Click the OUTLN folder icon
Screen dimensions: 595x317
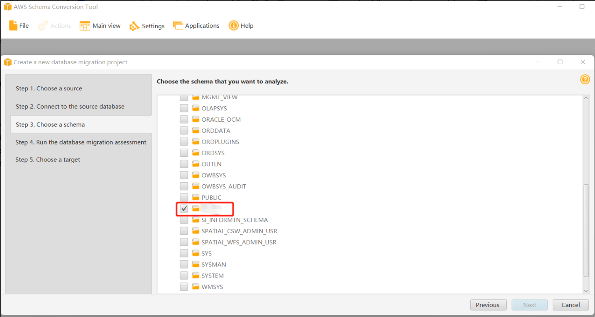pyautogui.click(x=196, y=164)
